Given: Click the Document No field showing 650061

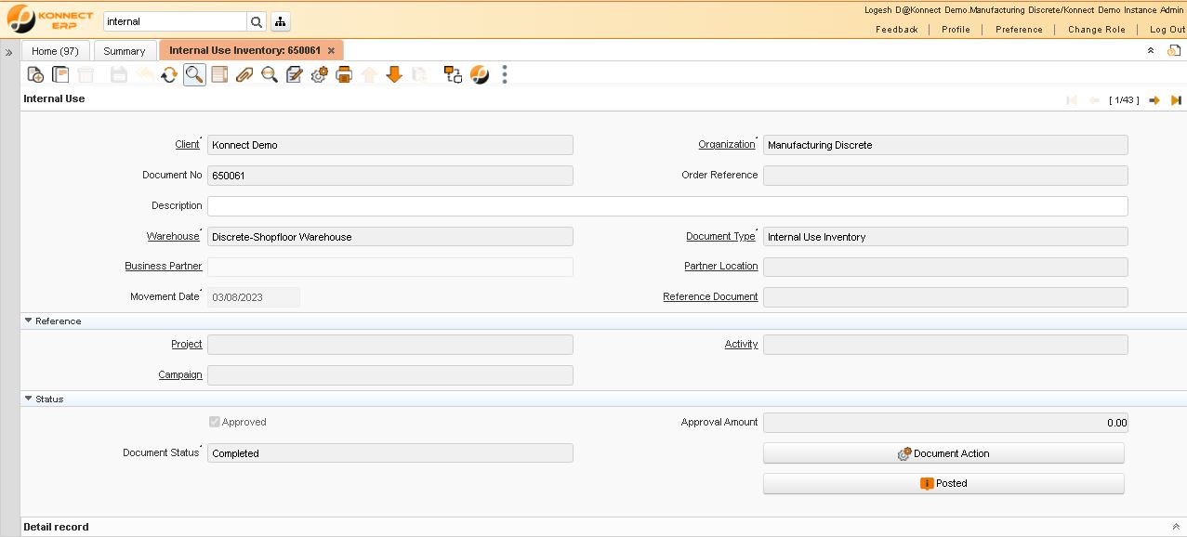Looking at the screenshot, I should click(x=390, y=176).
